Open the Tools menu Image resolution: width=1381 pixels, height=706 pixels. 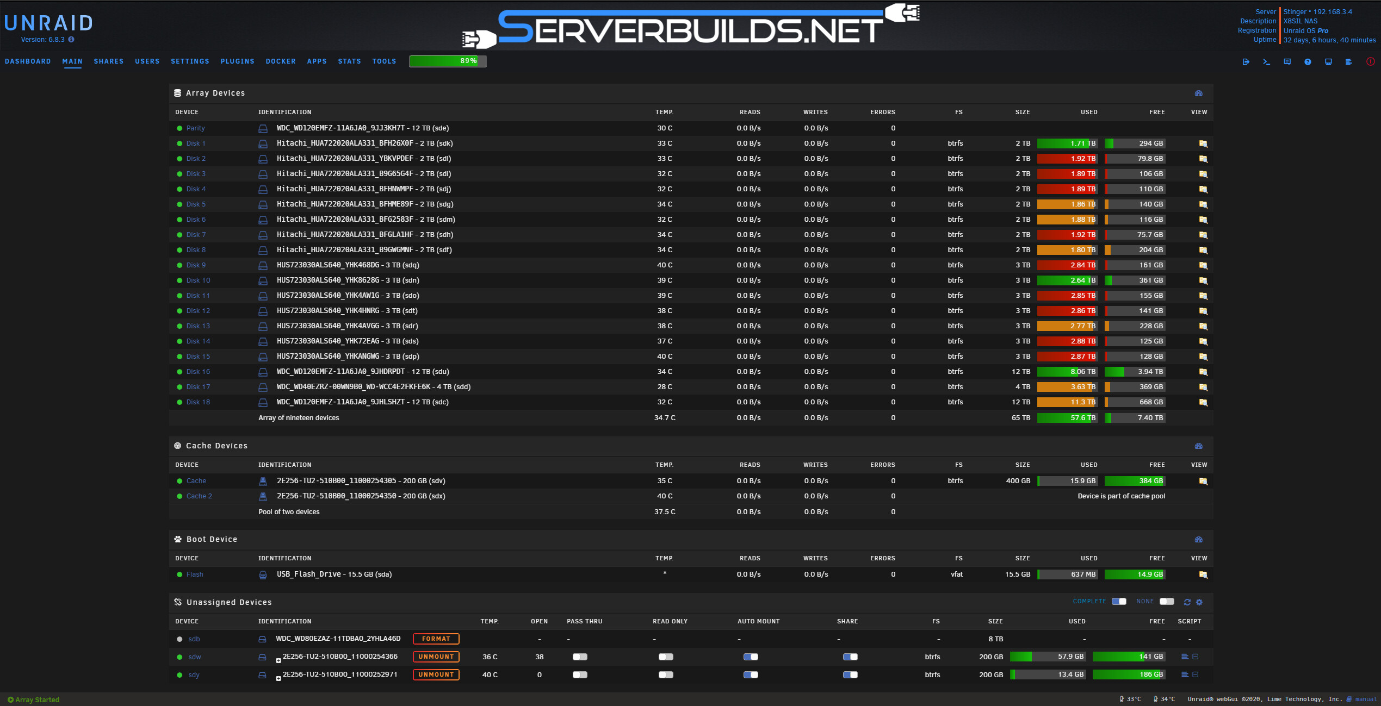384,61
